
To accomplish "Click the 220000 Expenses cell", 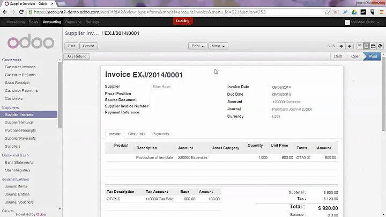I will click(x=192, y=157).
